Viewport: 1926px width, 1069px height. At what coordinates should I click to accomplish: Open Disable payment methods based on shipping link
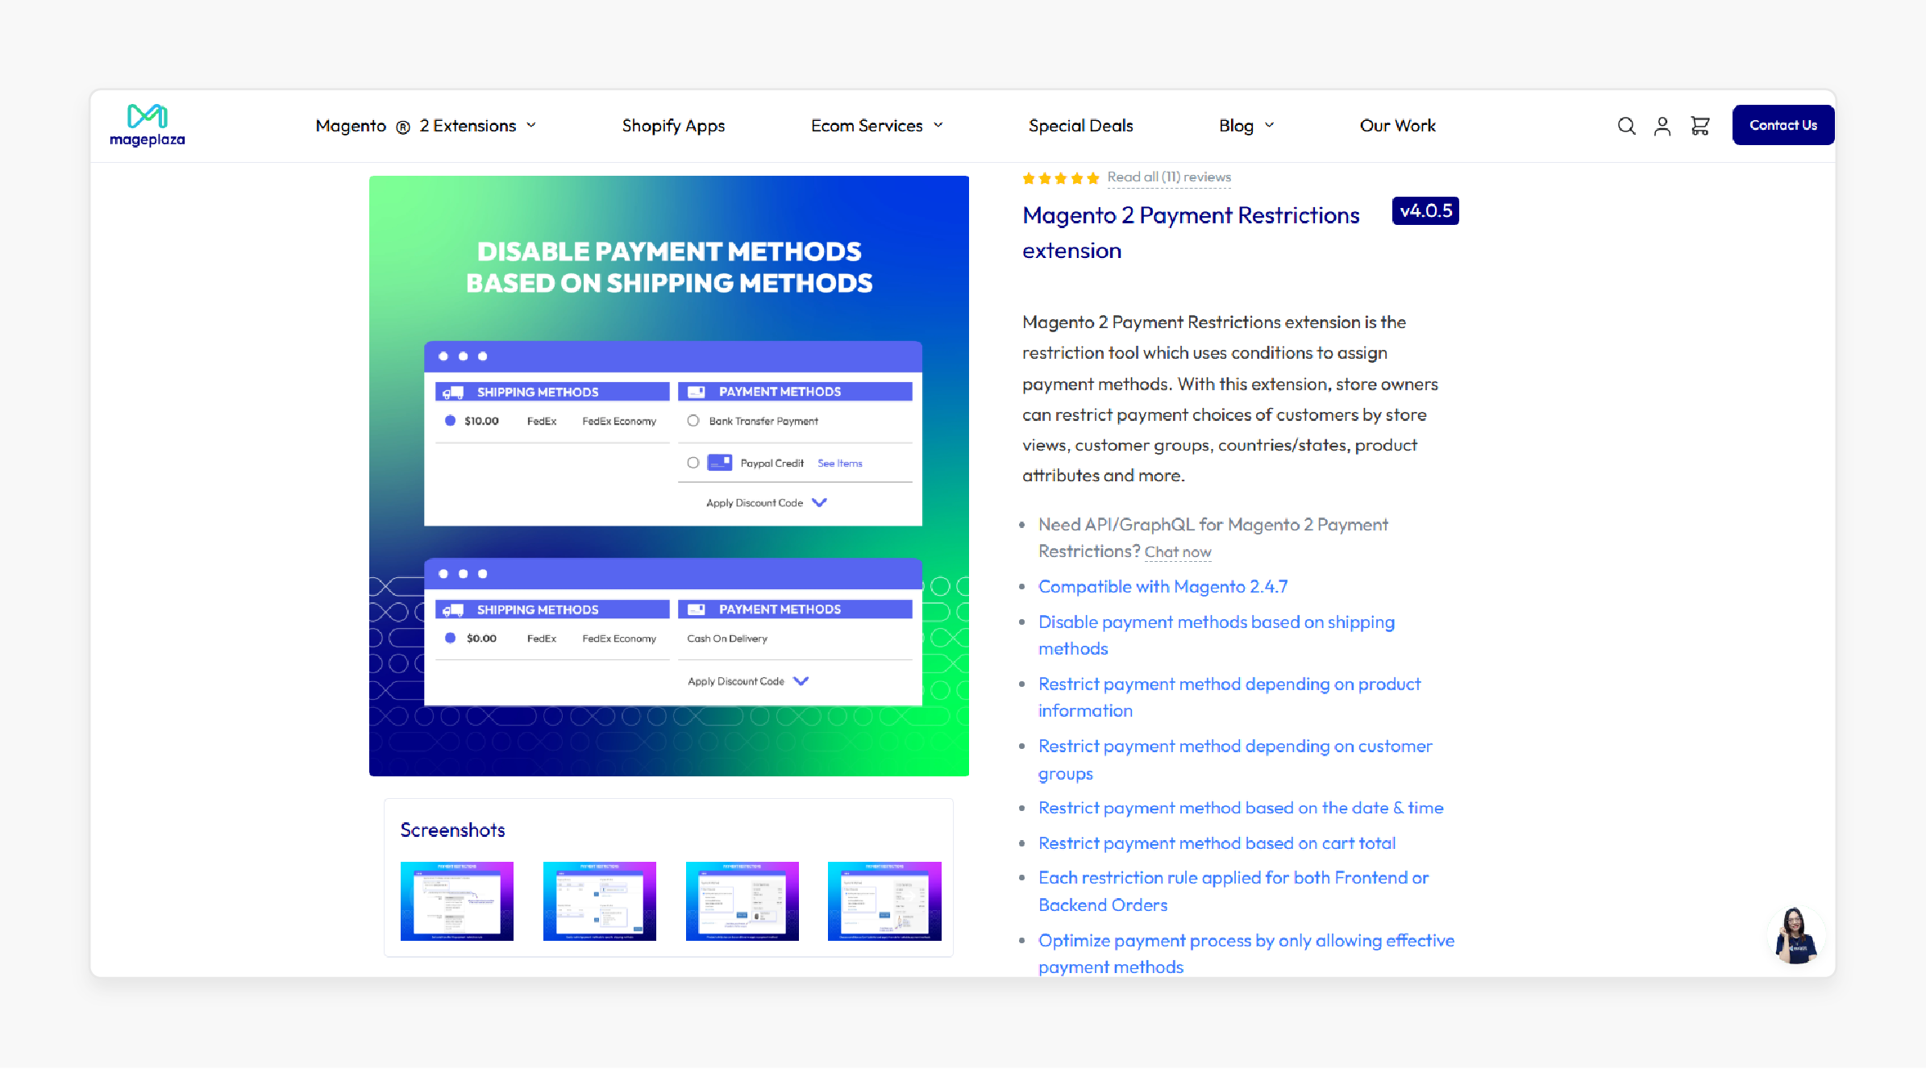[1216, 635]
